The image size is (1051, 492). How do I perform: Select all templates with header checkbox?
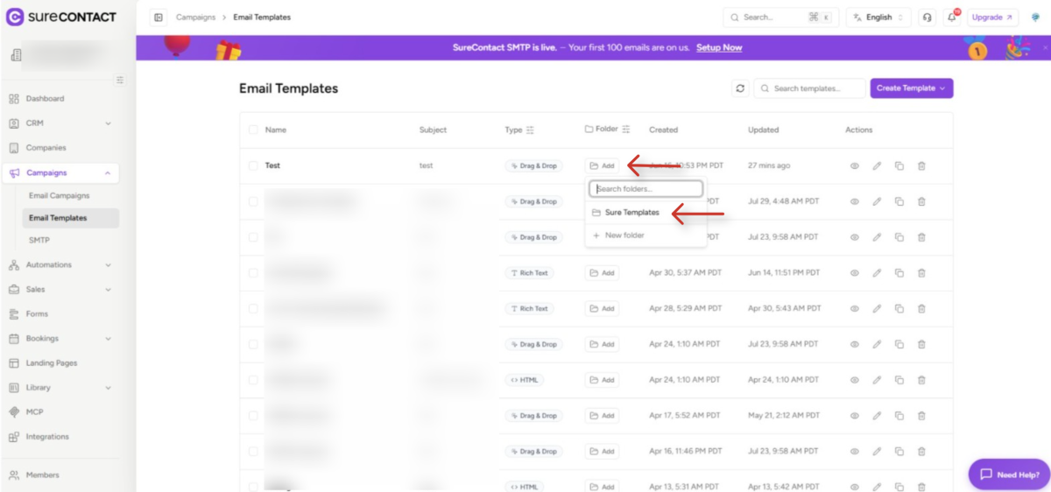pos(253,130)
